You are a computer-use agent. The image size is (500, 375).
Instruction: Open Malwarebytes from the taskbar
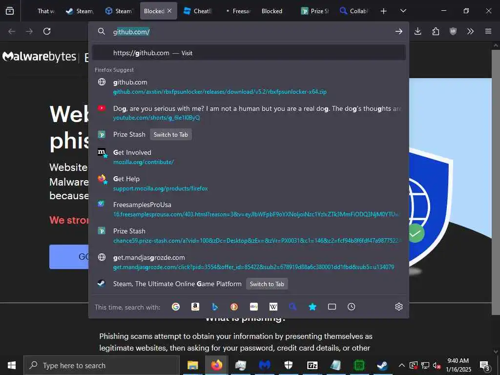pos(265,365)
